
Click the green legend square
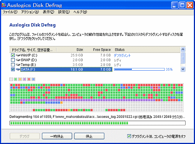point(16,79)
